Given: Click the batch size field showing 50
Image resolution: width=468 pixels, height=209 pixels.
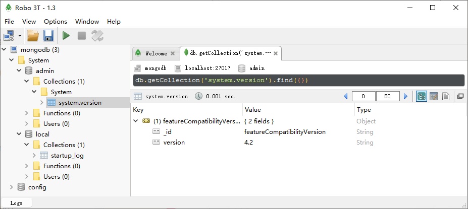Looking at the screenshot, I should 388,96.
